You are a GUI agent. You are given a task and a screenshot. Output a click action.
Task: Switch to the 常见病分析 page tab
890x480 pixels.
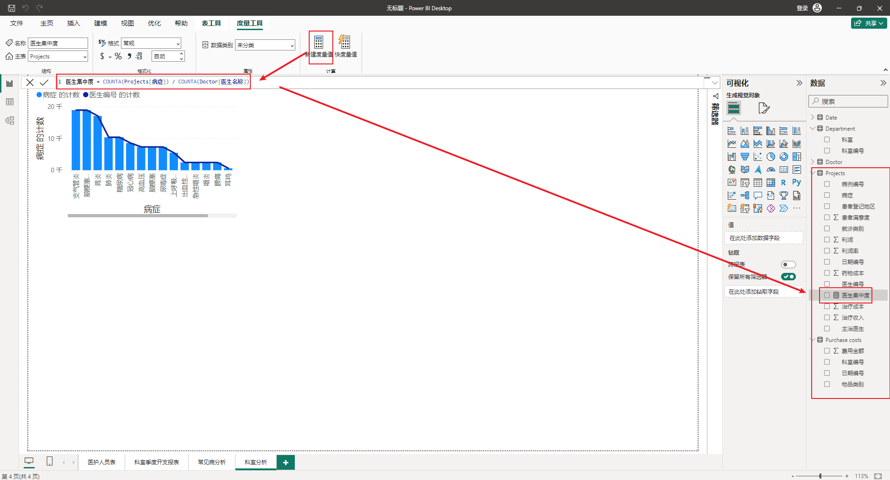[x=212, y=462]
